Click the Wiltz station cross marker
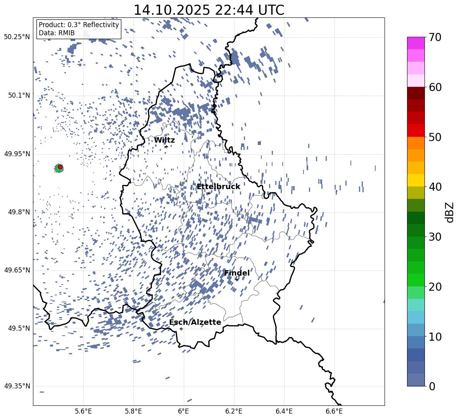This screenshot has height=419, width=459. tap(166, 147)
